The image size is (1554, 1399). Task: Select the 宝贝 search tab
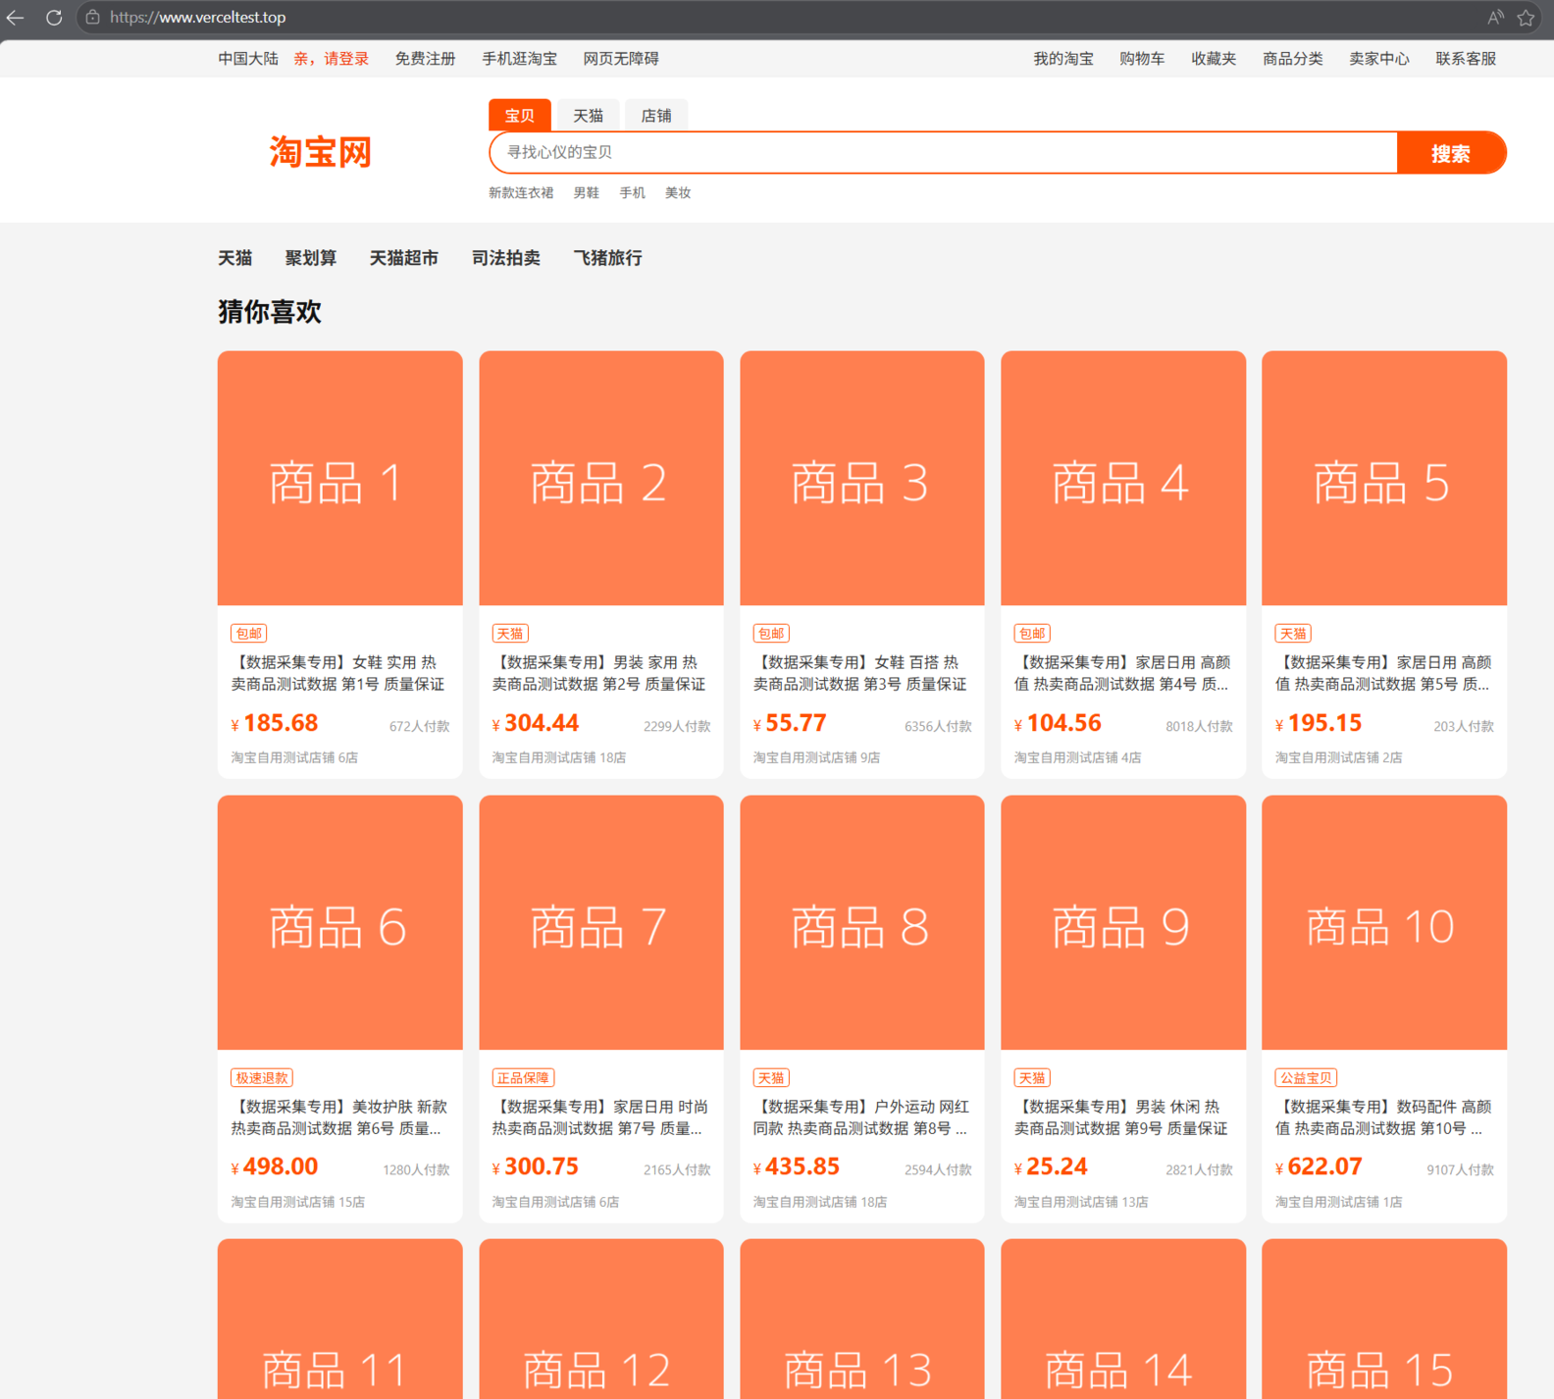point(519,116)
